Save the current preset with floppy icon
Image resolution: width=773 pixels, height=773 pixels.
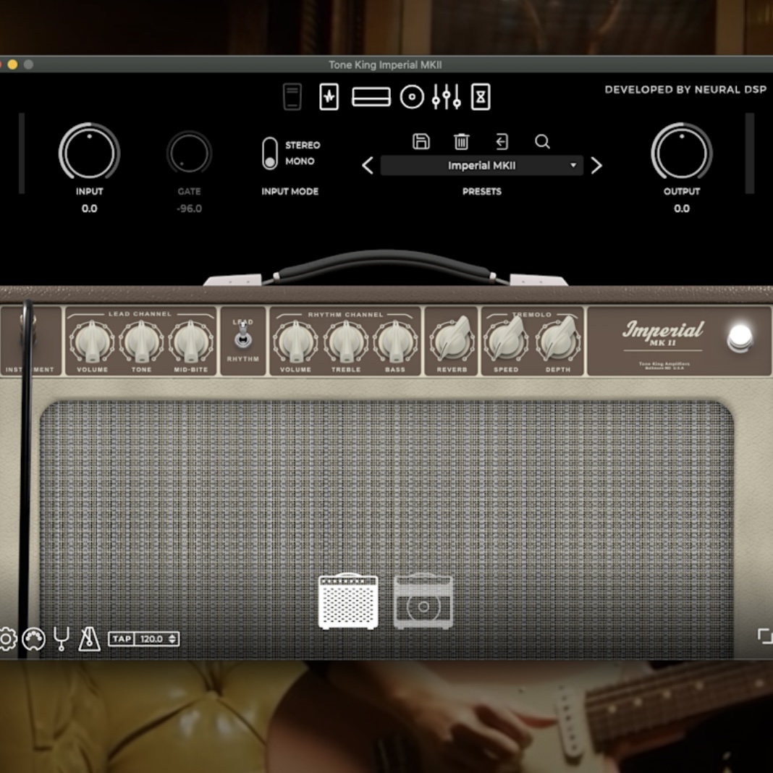coord(421,141)
